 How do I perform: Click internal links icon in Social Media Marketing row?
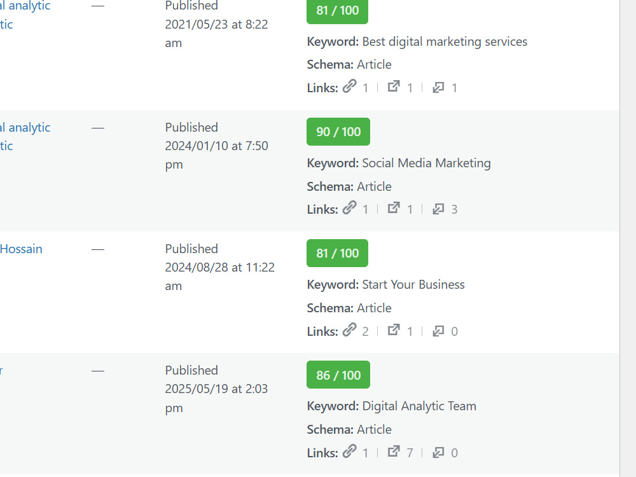[x=349, y=208]
